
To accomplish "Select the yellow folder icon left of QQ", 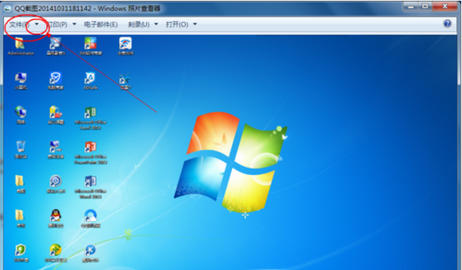I will click(20, 218).
